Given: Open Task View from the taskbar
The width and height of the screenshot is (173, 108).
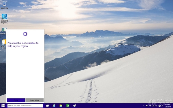Looking at the screenshot, I should pos(48,106).
